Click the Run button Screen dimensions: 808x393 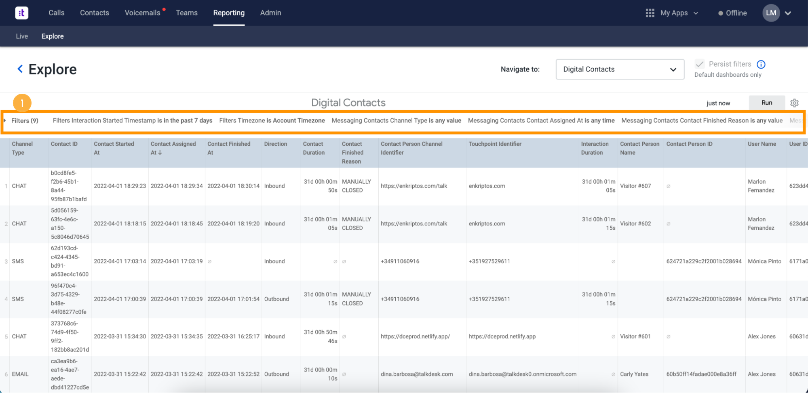click(767, 103)
